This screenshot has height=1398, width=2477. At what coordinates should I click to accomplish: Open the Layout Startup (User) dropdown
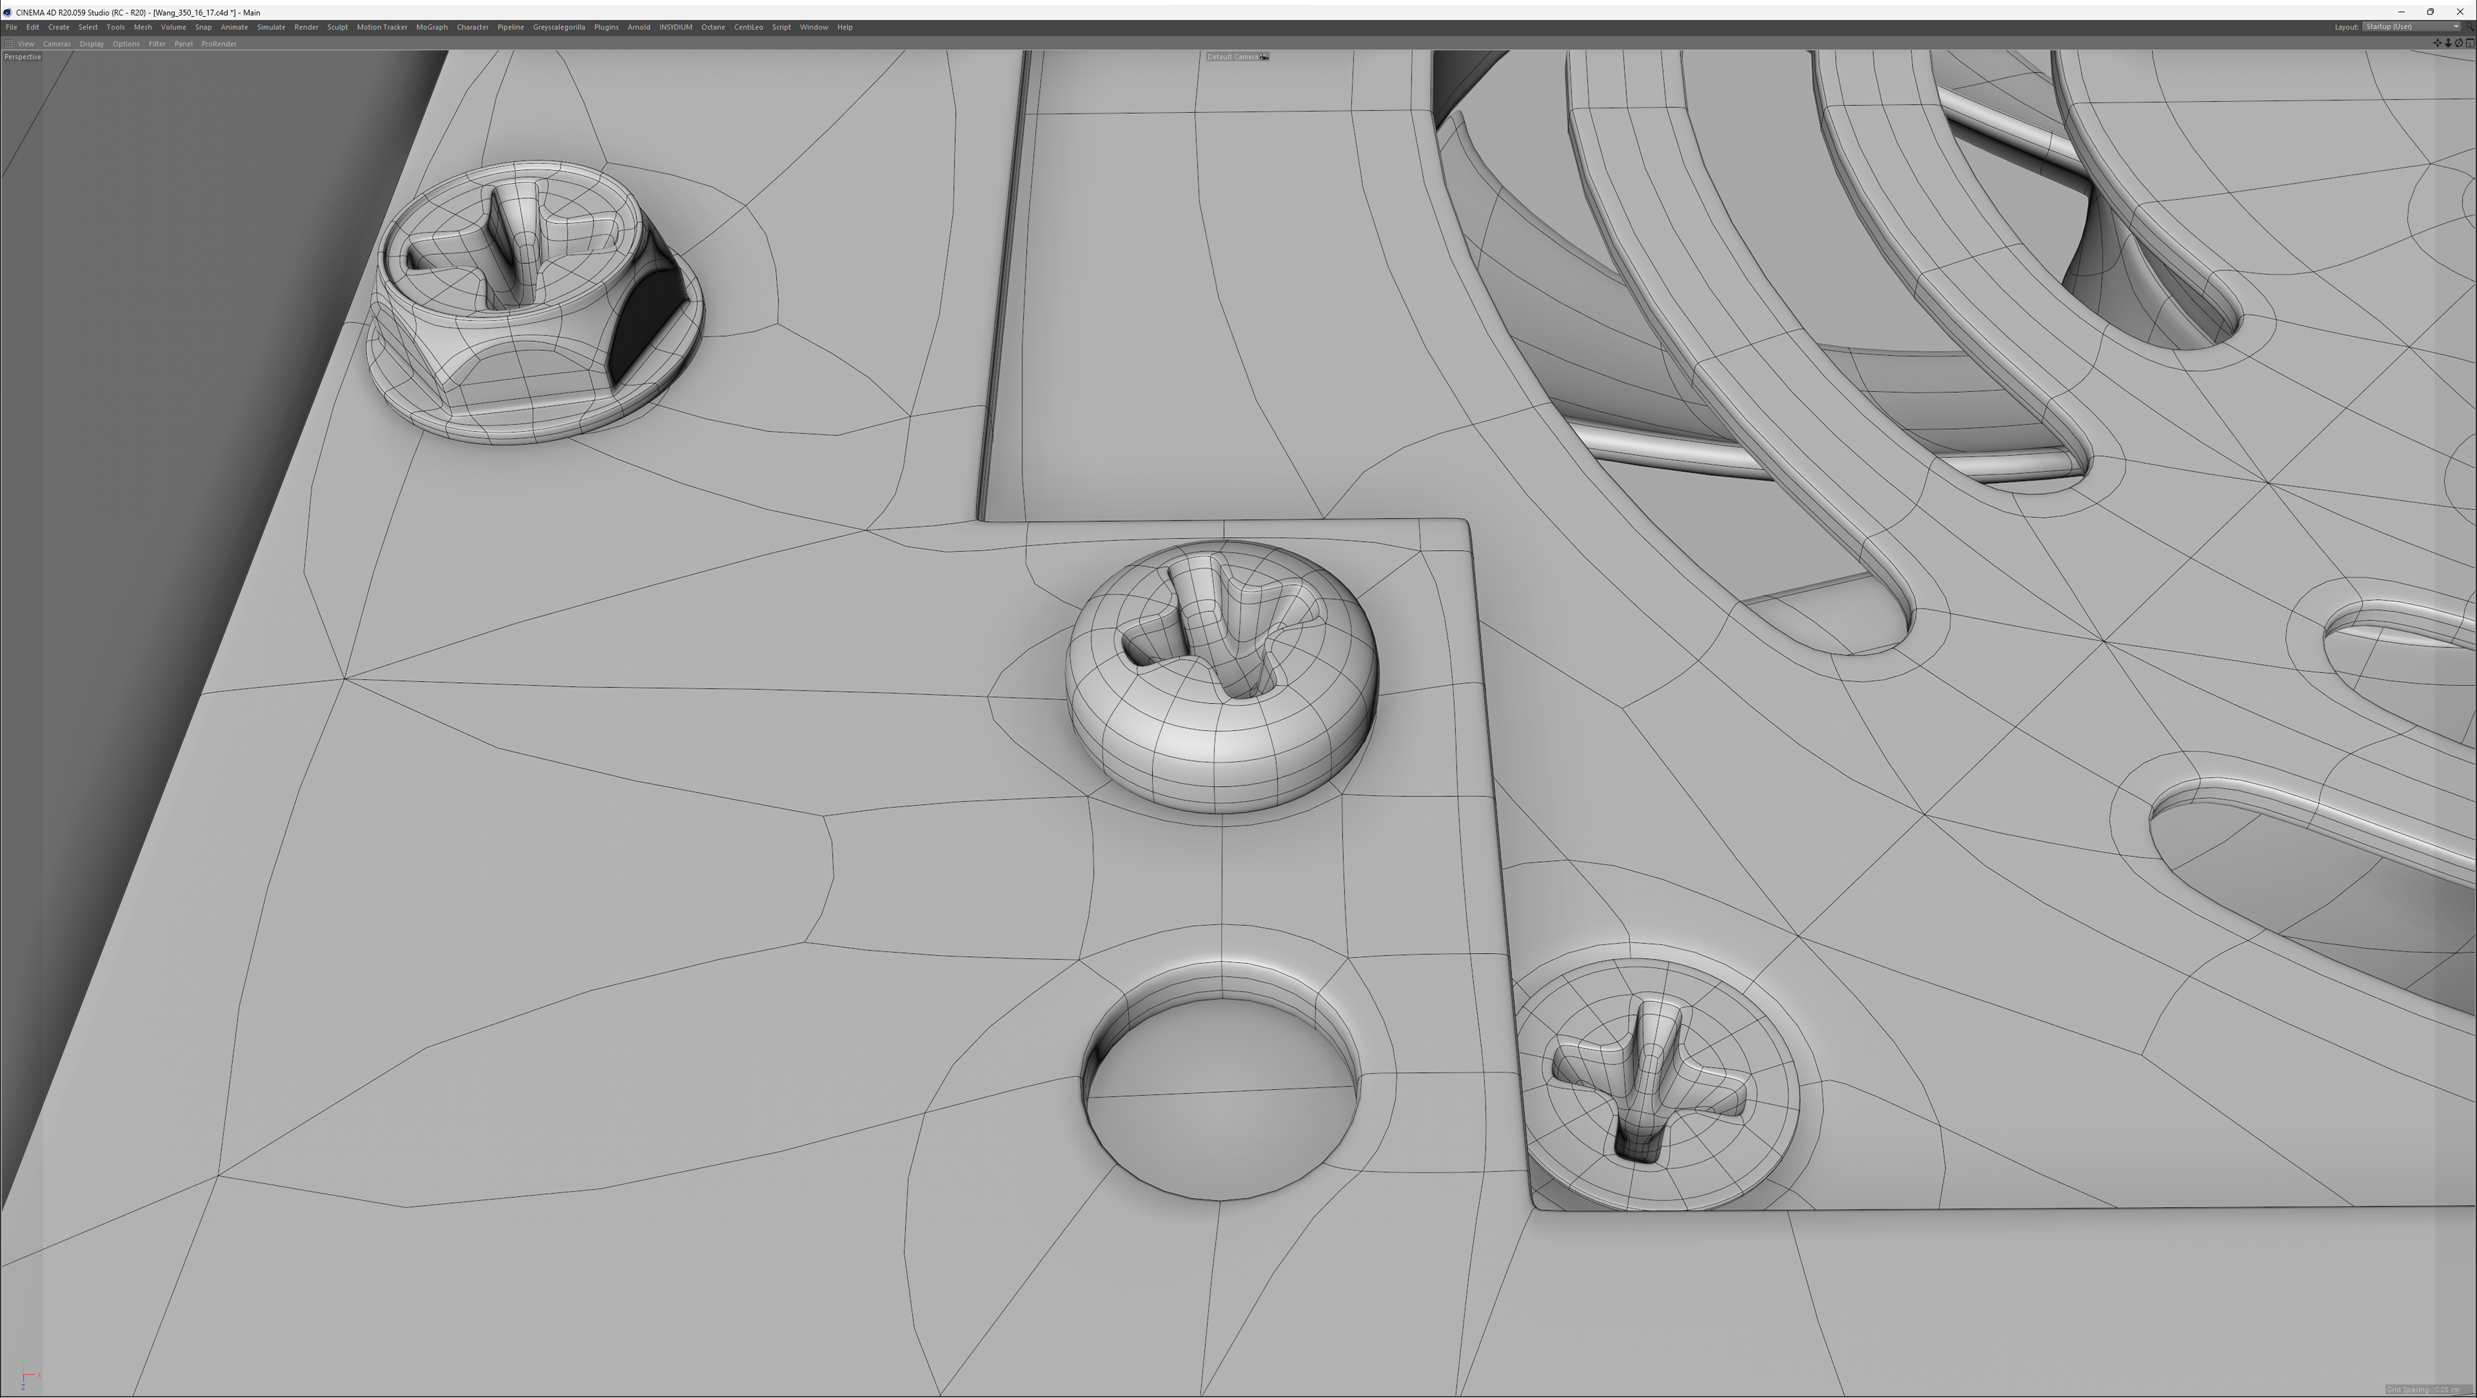pyautogui.click(x=2412, y=27)
